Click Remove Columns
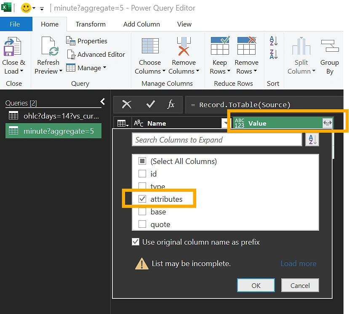This screenshot has width=349, height=314. point(184,55)
